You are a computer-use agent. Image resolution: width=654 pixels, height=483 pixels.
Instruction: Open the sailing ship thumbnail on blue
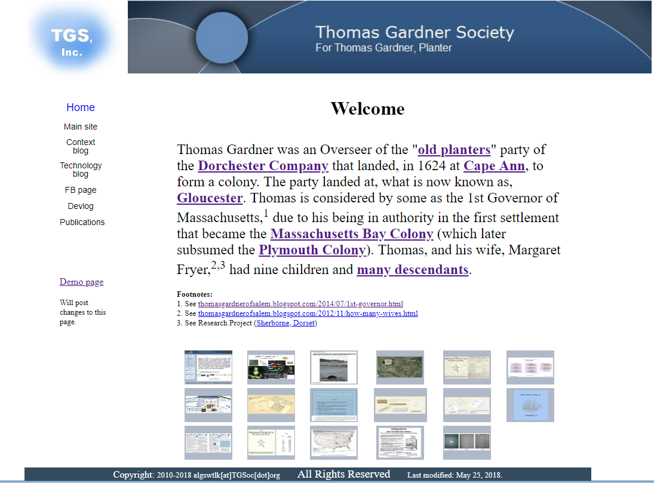(x=530, y=405)
